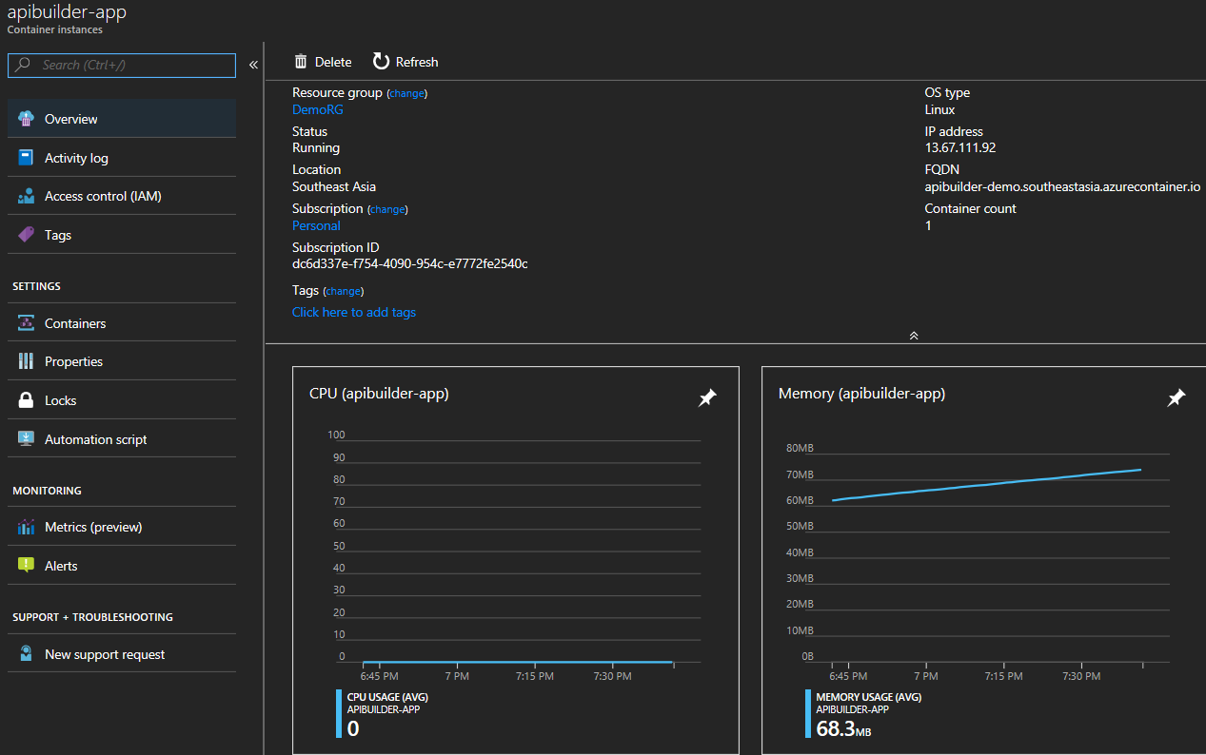Change the subscription

(x=387, y=209)
